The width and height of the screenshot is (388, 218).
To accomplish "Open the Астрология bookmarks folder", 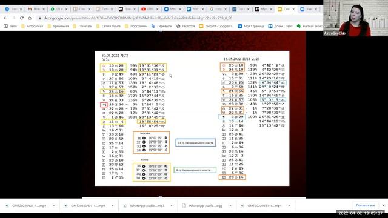I will (32, 26).
